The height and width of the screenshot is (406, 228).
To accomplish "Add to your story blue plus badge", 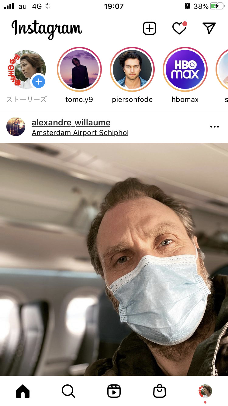I will coord(39,81).
